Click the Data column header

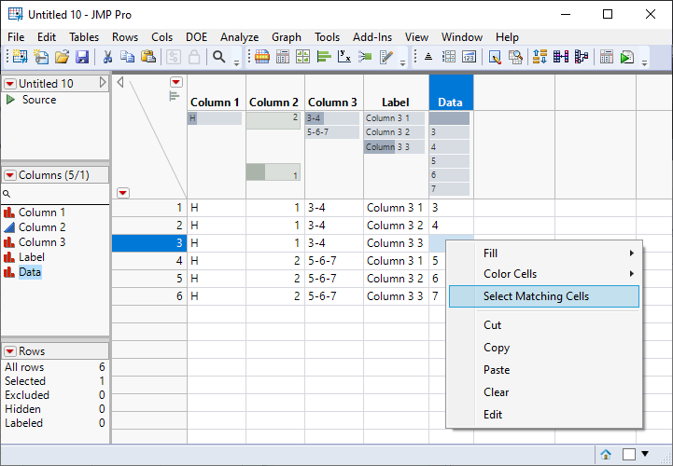450,103
